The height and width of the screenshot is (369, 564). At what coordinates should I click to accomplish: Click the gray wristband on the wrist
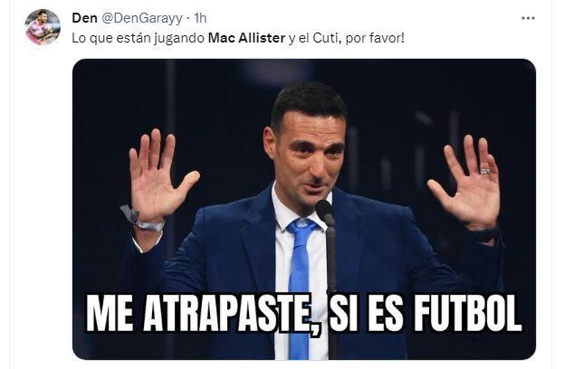pyautogui.click(x=142, y=220)
